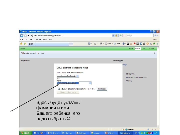180x135 pixels.
Task: Click the blue Help icon in command bar
Action: click(124, 43)
